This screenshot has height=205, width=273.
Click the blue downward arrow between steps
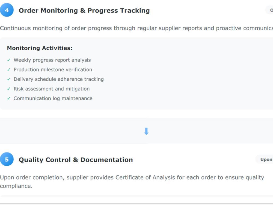(x=146, y=131)
